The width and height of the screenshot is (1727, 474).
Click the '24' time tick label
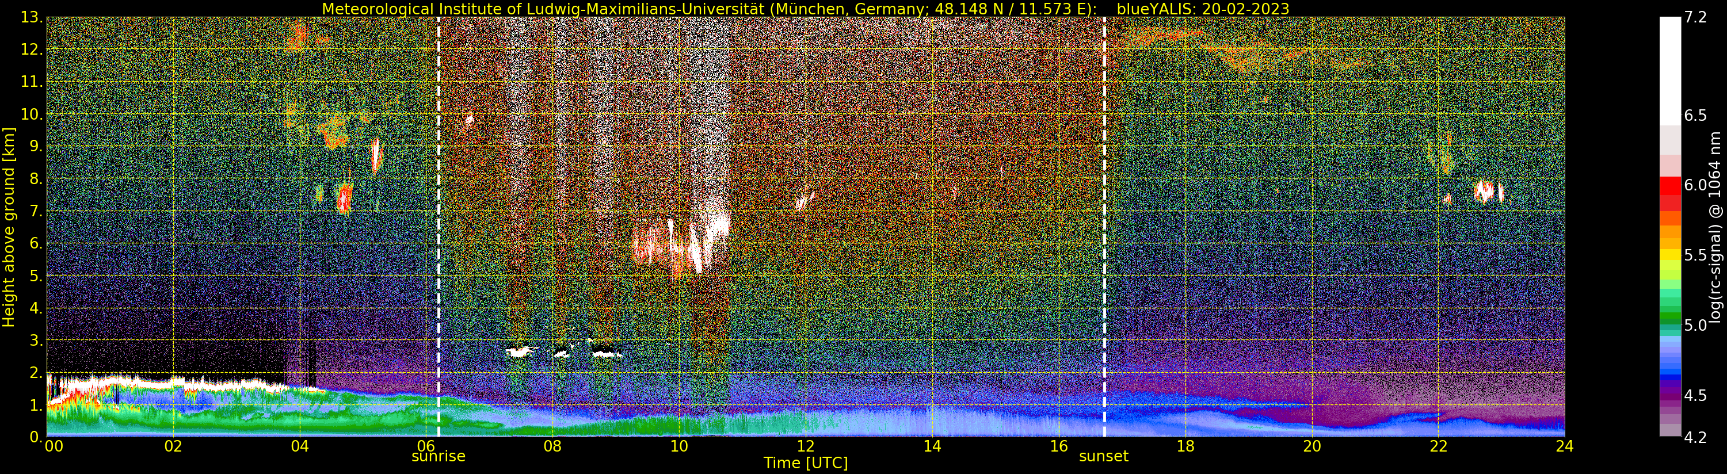pos(1565,446)
